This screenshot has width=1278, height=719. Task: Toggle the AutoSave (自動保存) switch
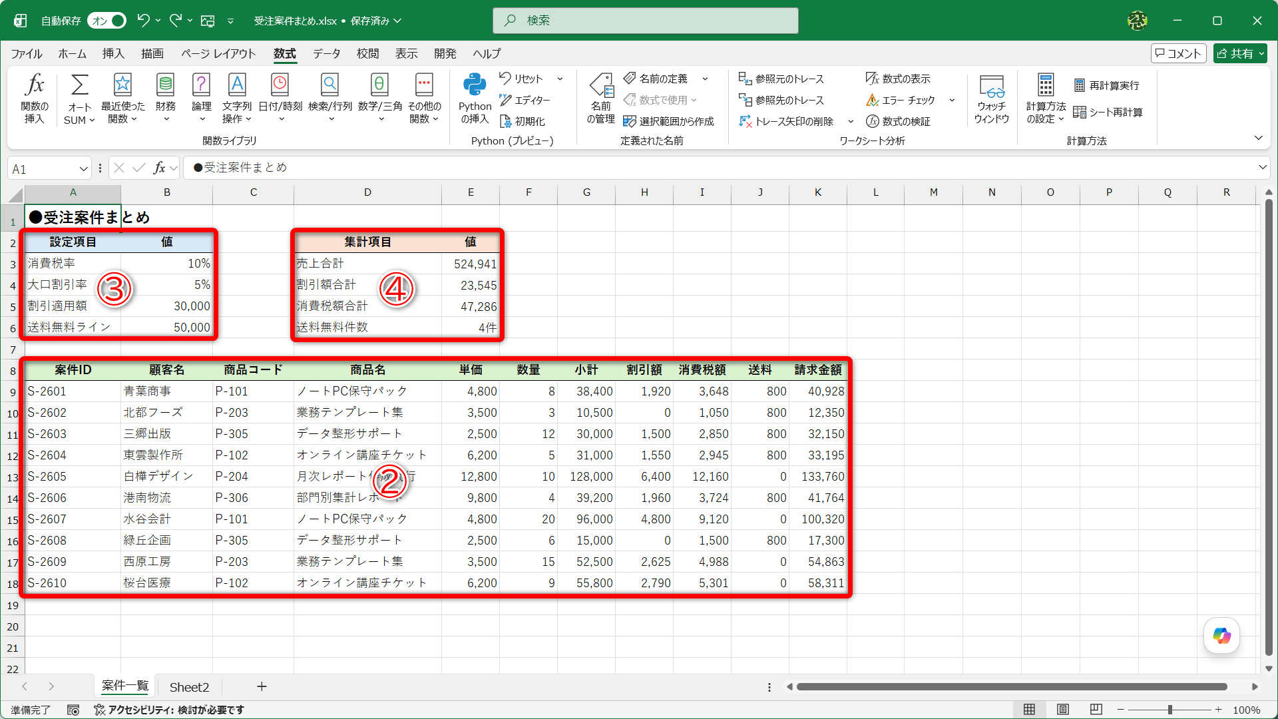107,21
